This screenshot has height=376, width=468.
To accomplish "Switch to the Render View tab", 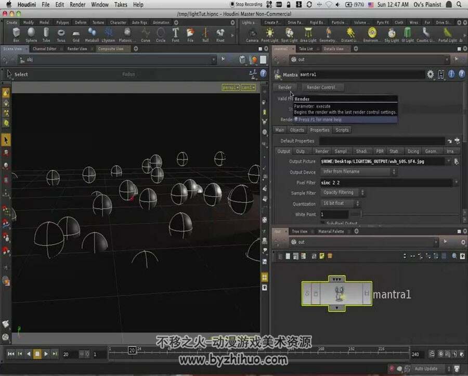I will tap(77, 49).
